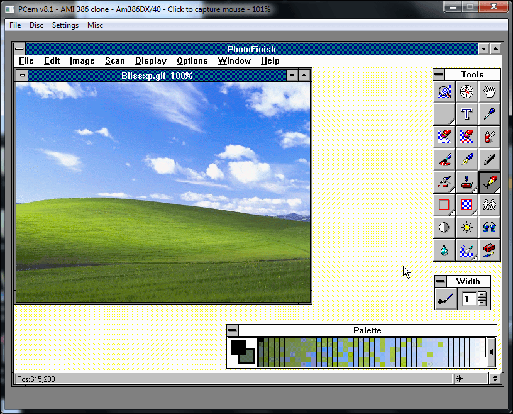This screenshot has height=414, width=513.
Task: Select the red eraser-and-pencil tool
Action: (489, 250)
